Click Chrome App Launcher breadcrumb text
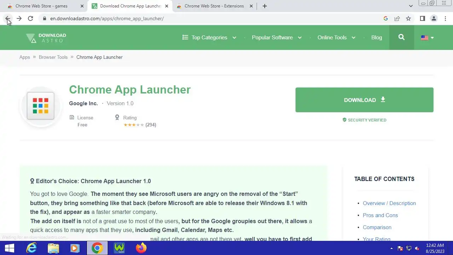Image resolution: width=453 pixels, height=255 pixels. coord(99,57)
